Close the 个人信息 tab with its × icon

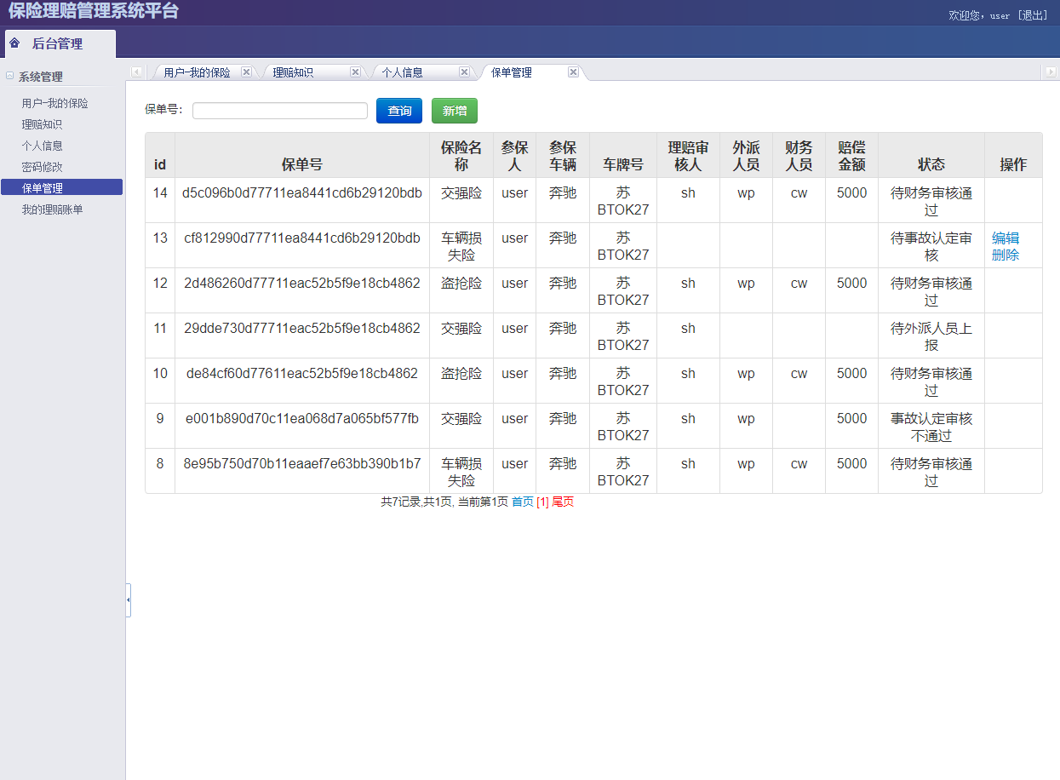464,72
